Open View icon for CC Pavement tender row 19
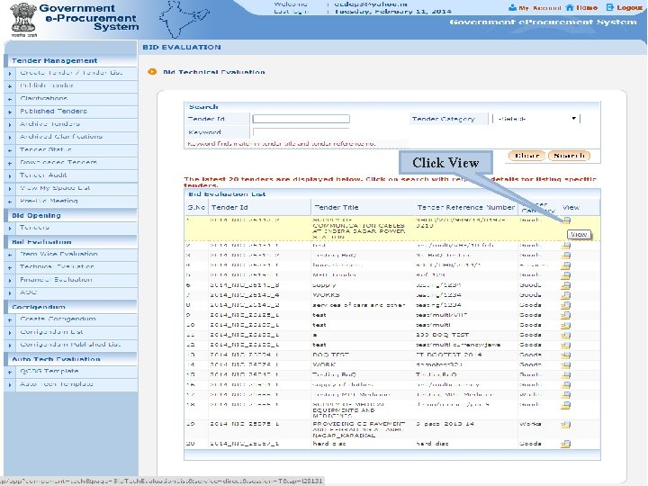Screen dimensions: 648x486 [566, 425]
